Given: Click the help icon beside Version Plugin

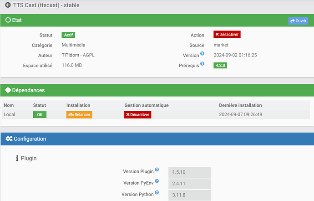Looking at the screenshot, I should tap(157, 170).
